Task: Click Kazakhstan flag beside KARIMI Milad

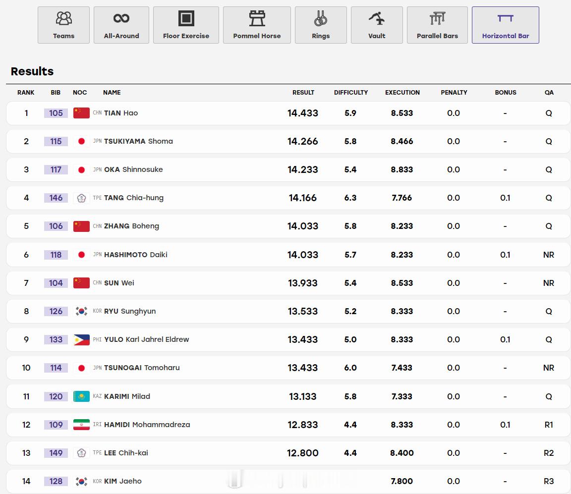Action: [x=82, y=396]
